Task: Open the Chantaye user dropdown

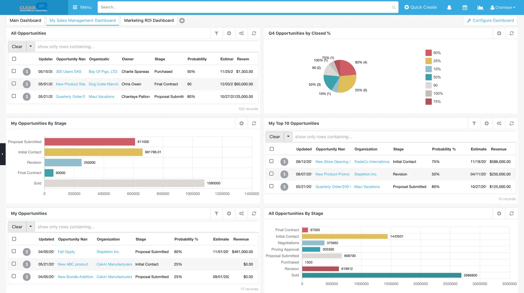Action: (x=503, y=7)
